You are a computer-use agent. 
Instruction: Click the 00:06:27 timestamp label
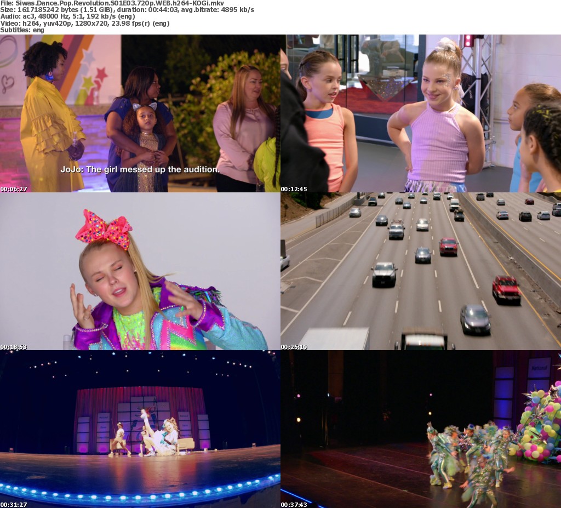click(14, 189)
